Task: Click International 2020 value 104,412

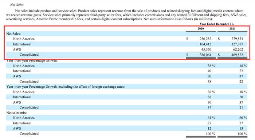Action: pos(205,44)
